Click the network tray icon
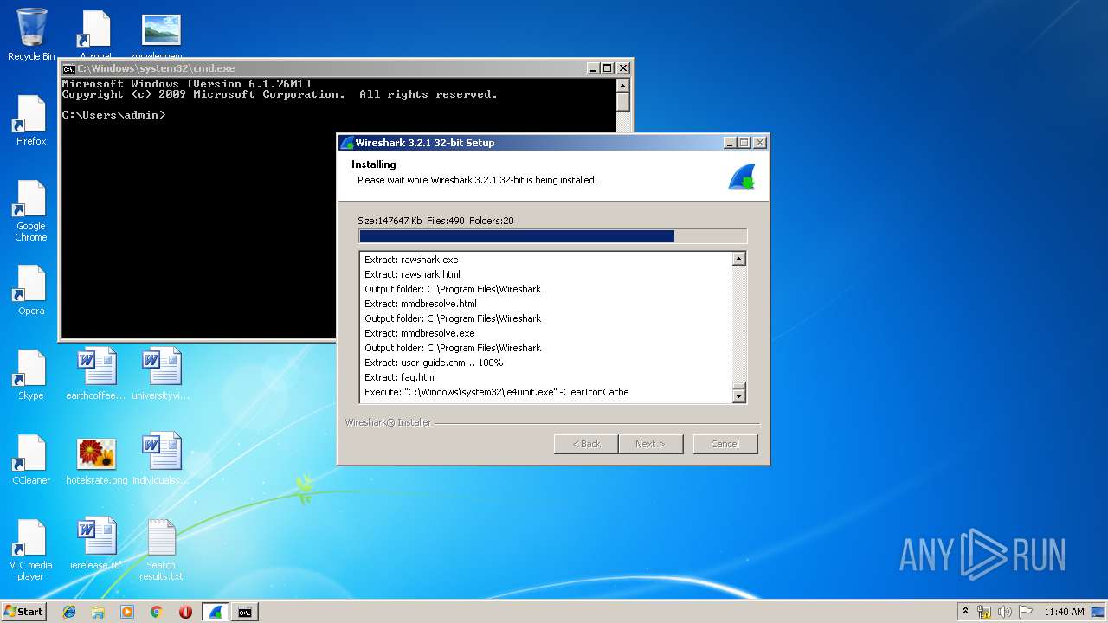This screenshot has width=1108, height=623. click(984, 612)
